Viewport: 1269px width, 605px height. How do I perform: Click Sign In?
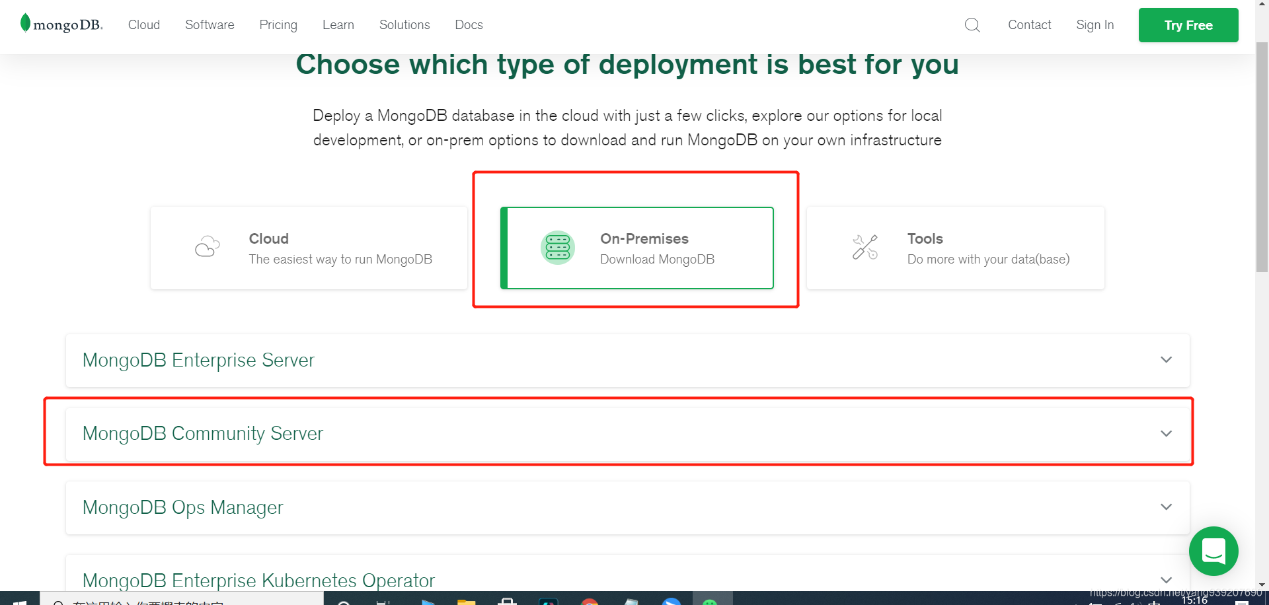pyautogui.click(x=1095, y=25)
